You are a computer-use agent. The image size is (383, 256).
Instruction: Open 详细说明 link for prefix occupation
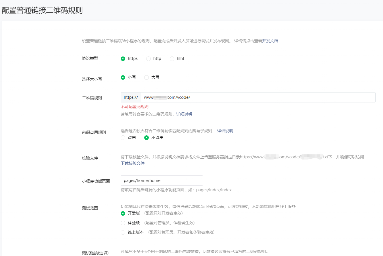225,131
